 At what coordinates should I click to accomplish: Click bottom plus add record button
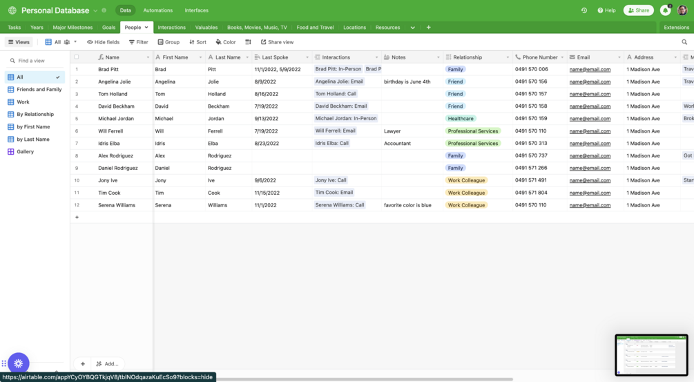click(x=83, y=364)
